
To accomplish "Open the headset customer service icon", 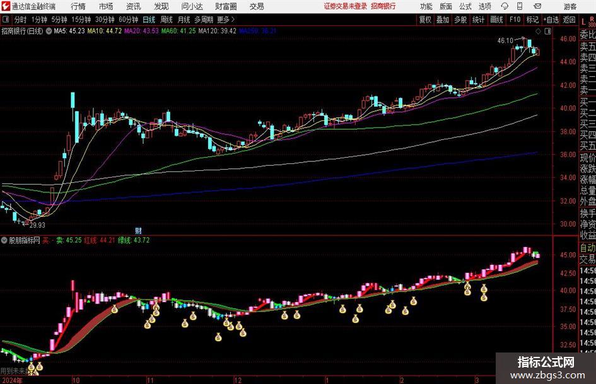I will [x=505, y=6].
